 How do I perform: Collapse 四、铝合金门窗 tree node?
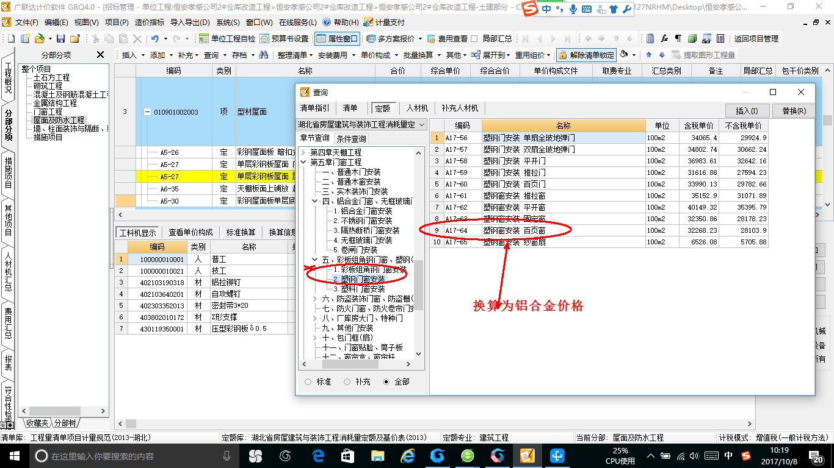(315, 201)
